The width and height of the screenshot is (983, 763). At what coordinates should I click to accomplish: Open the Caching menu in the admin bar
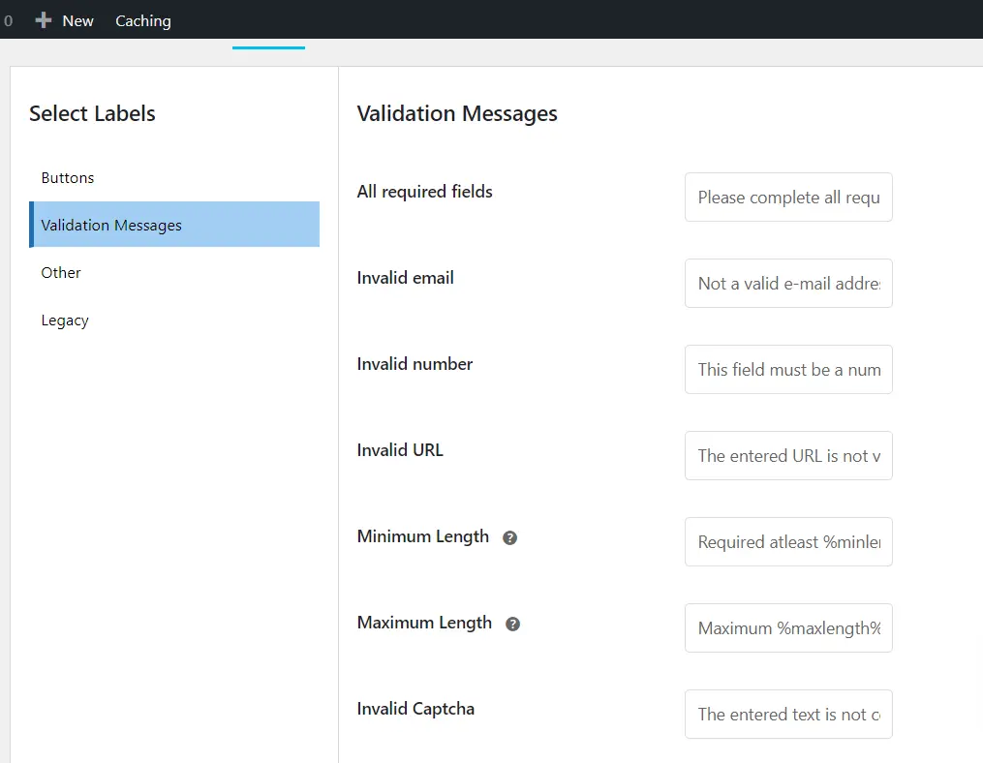pos(142,19)
